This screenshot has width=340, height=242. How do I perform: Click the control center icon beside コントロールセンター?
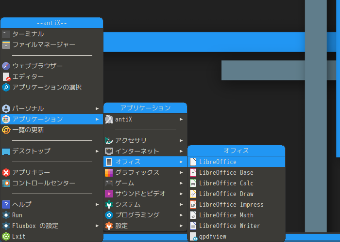[6, 183]
